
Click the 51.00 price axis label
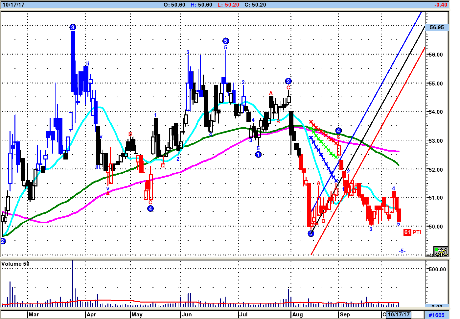(x=436, y=198)
